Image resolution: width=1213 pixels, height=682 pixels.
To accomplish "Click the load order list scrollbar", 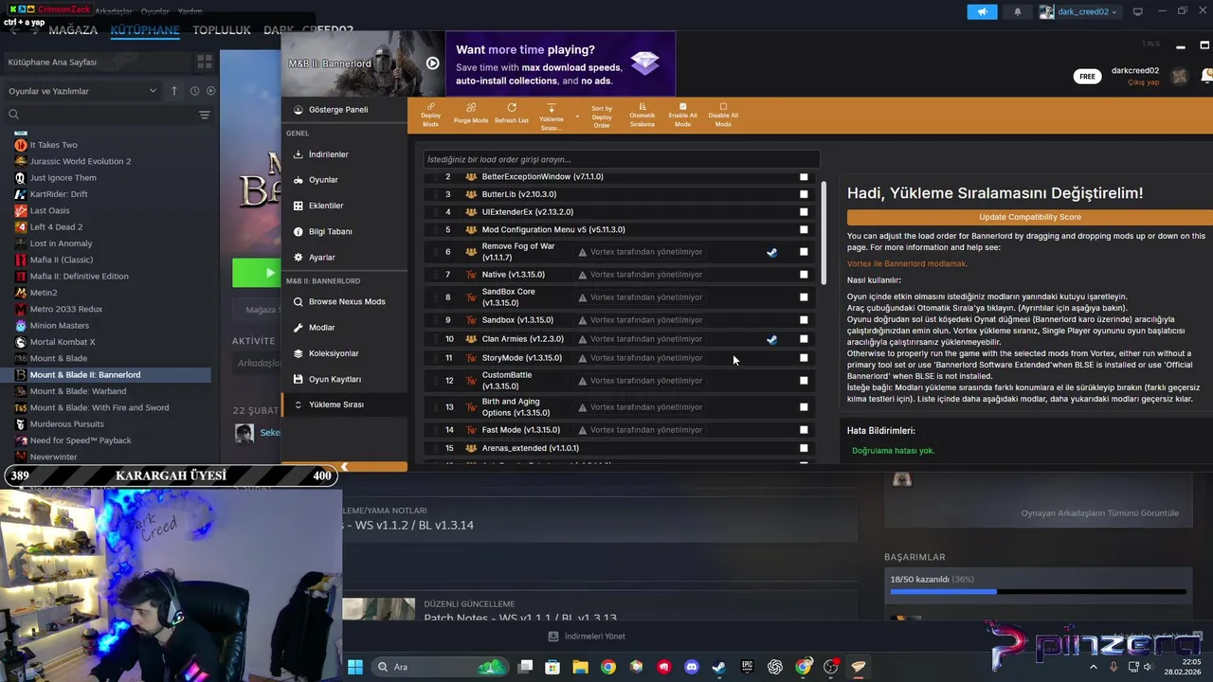I will (824, 232).
